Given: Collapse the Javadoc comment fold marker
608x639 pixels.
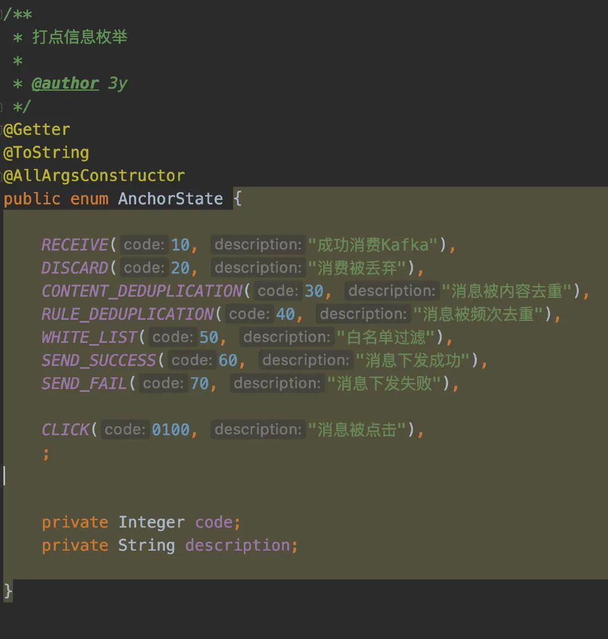Looking at the screenshot, I should coord(2,15).
